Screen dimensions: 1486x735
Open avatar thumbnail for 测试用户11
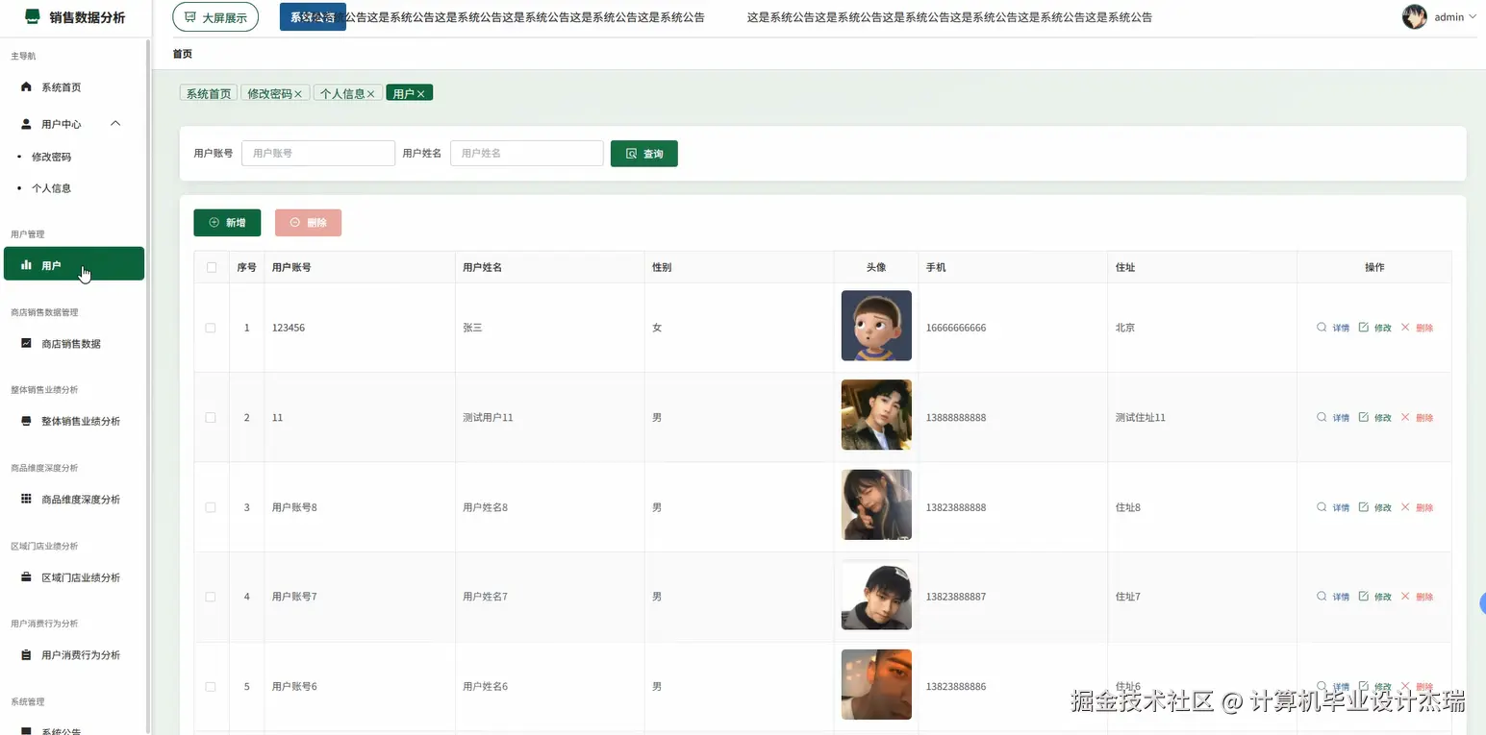(876, 415)
